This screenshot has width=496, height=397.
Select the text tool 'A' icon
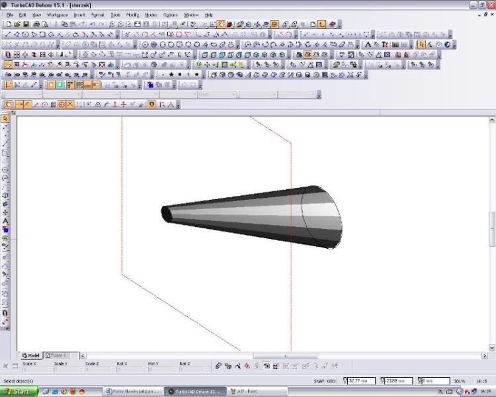367,44
